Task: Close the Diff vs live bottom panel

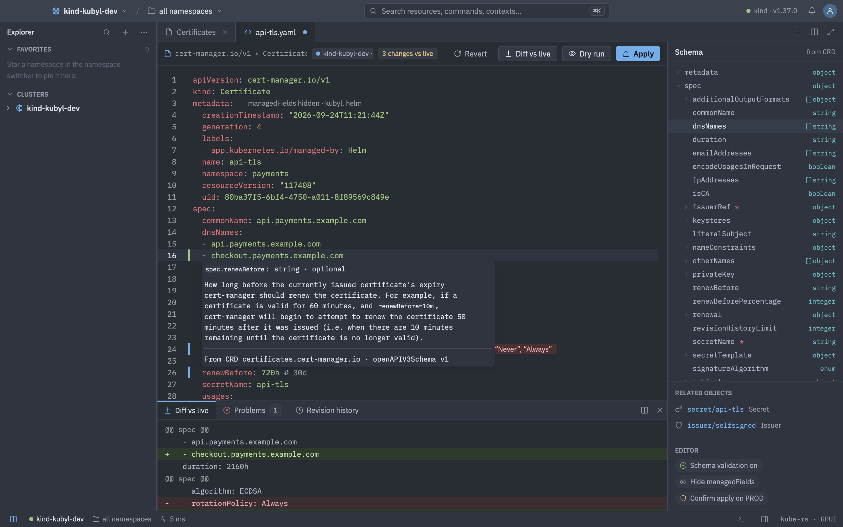Action: click(x=660, y=410)
